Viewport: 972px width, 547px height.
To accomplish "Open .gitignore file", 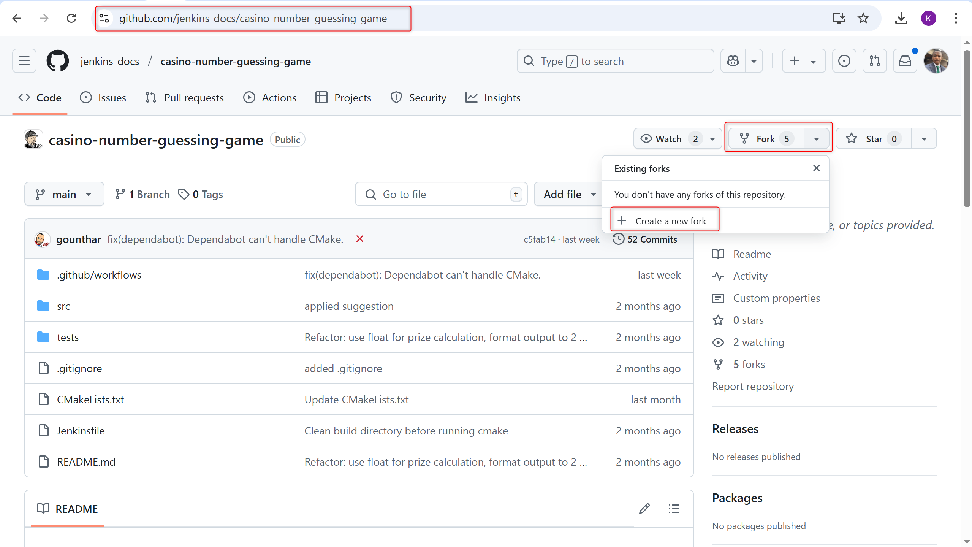I will pyautogui.click(x=79, y=368).
